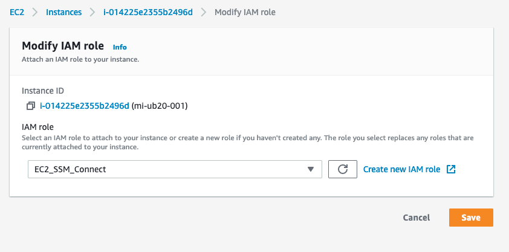Go to EC2 in the breadcrumb
The image size is (509, 252).
pos(17,13)
